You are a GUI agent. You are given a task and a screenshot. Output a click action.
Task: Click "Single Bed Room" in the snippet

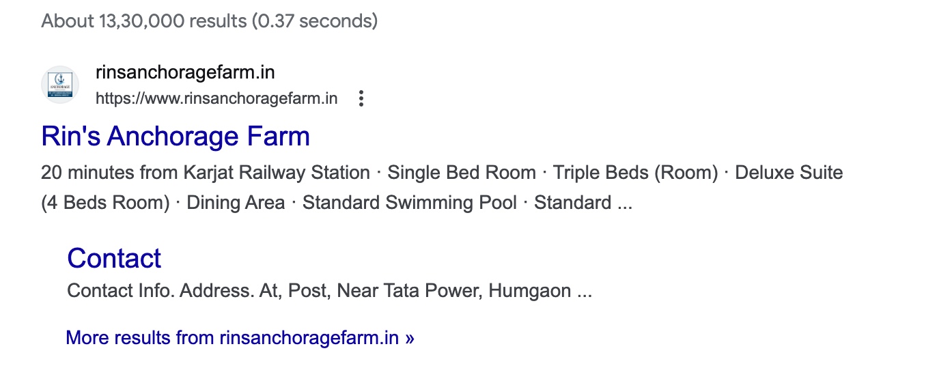click(x=462, y=173)
